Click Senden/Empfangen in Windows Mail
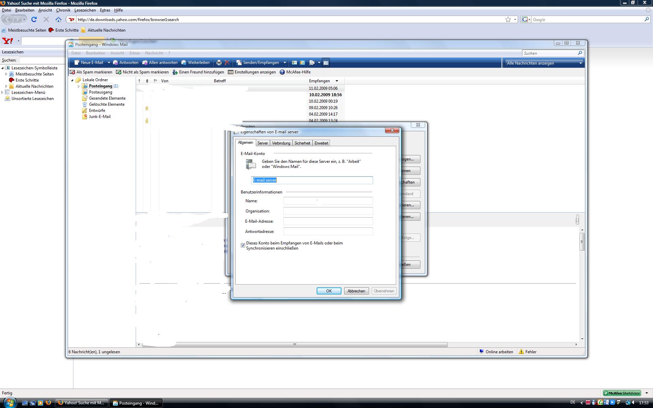 257,63
